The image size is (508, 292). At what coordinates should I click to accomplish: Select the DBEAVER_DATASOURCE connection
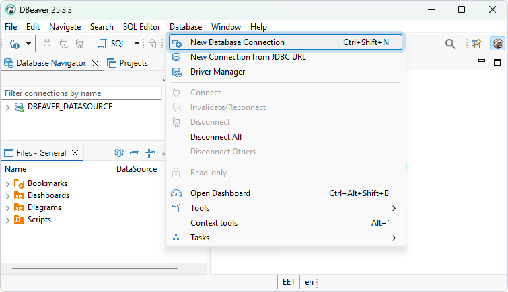pyautogui.click(x=70, y=107)
